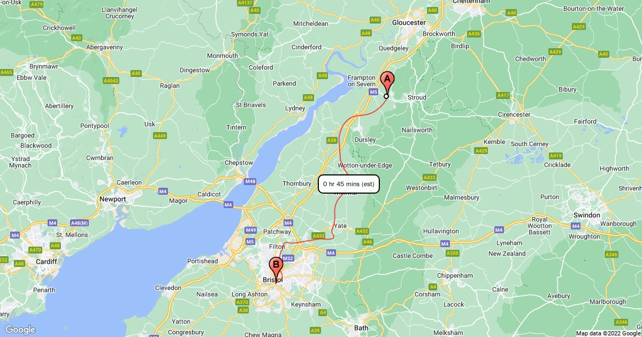Click the A38 road shield near Dursley
642x337 pixels.
[x=332, y=140]
